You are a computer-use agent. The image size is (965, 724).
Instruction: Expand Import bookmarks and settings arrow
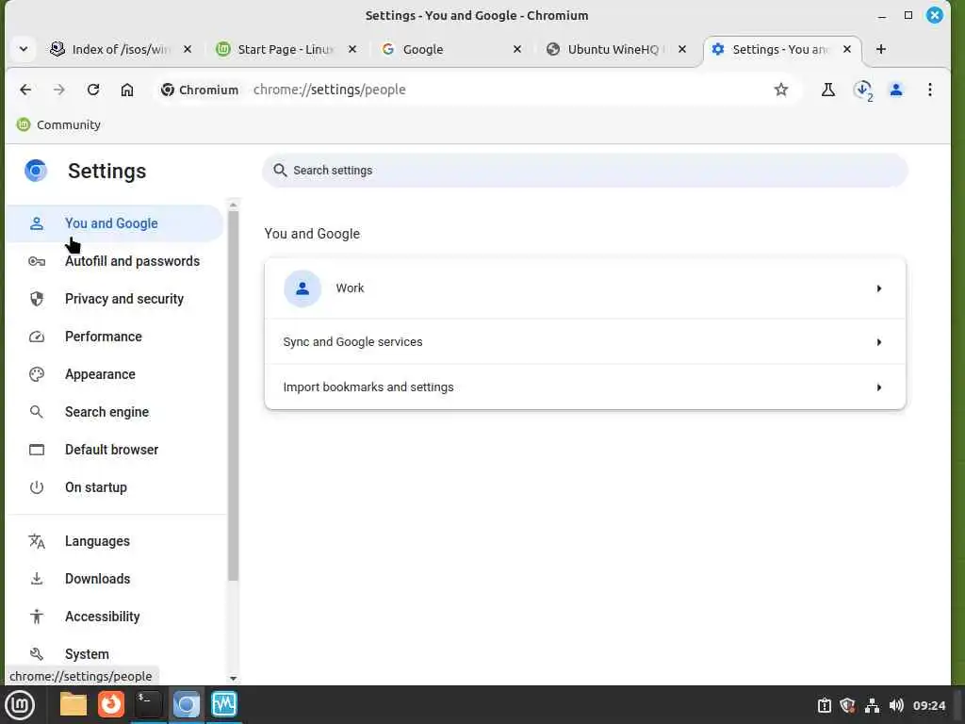click(879, 387)
